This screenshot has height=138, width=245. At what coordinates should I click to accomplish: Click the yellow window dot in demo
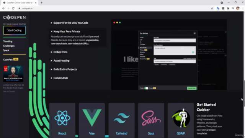[x=117, y=23]
